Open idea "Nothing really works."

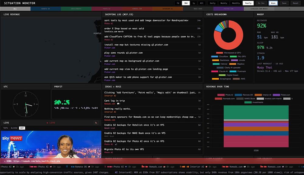click(x=152, y=110)
